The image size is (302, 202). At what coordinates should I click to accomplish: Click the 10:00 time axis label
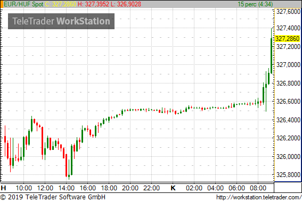pos(23,188)
